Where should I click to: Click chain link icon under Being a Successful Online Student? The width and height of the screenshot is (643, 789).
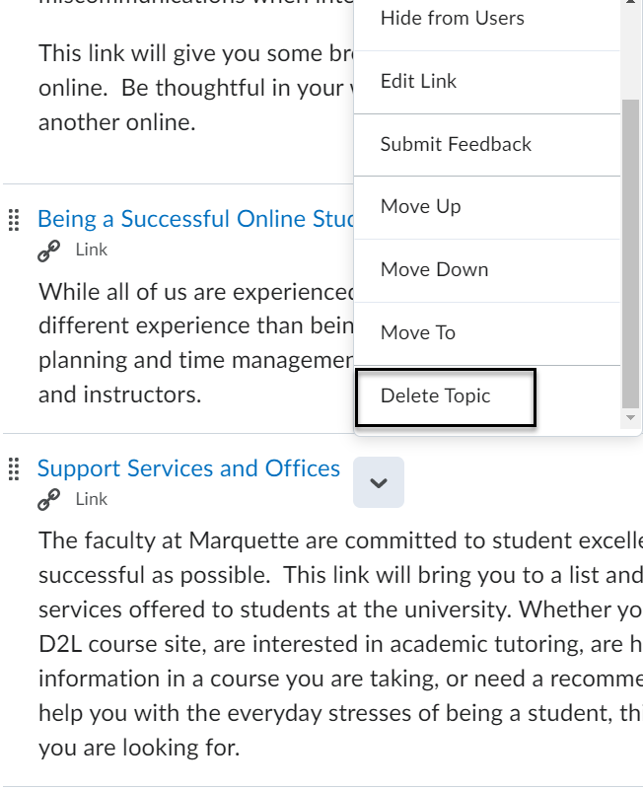[x=48, y=251]
